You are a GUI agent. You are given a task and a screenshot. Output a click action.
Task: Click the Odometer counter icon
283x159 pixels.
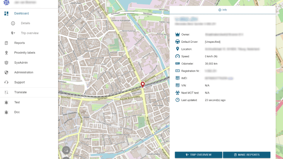point(178,64)
